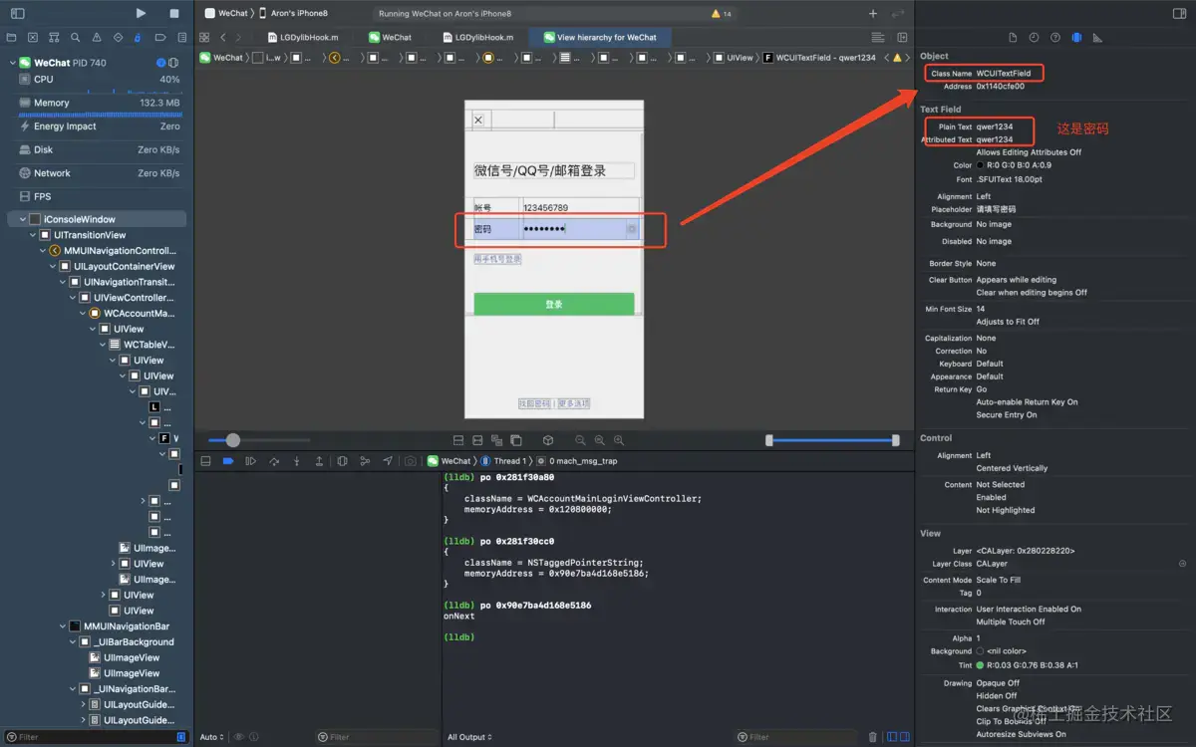The height and width of the screenshot is (747, 1196).
Task: Collapse the IConsoleWindow tree node
Action: pos(22,219)
